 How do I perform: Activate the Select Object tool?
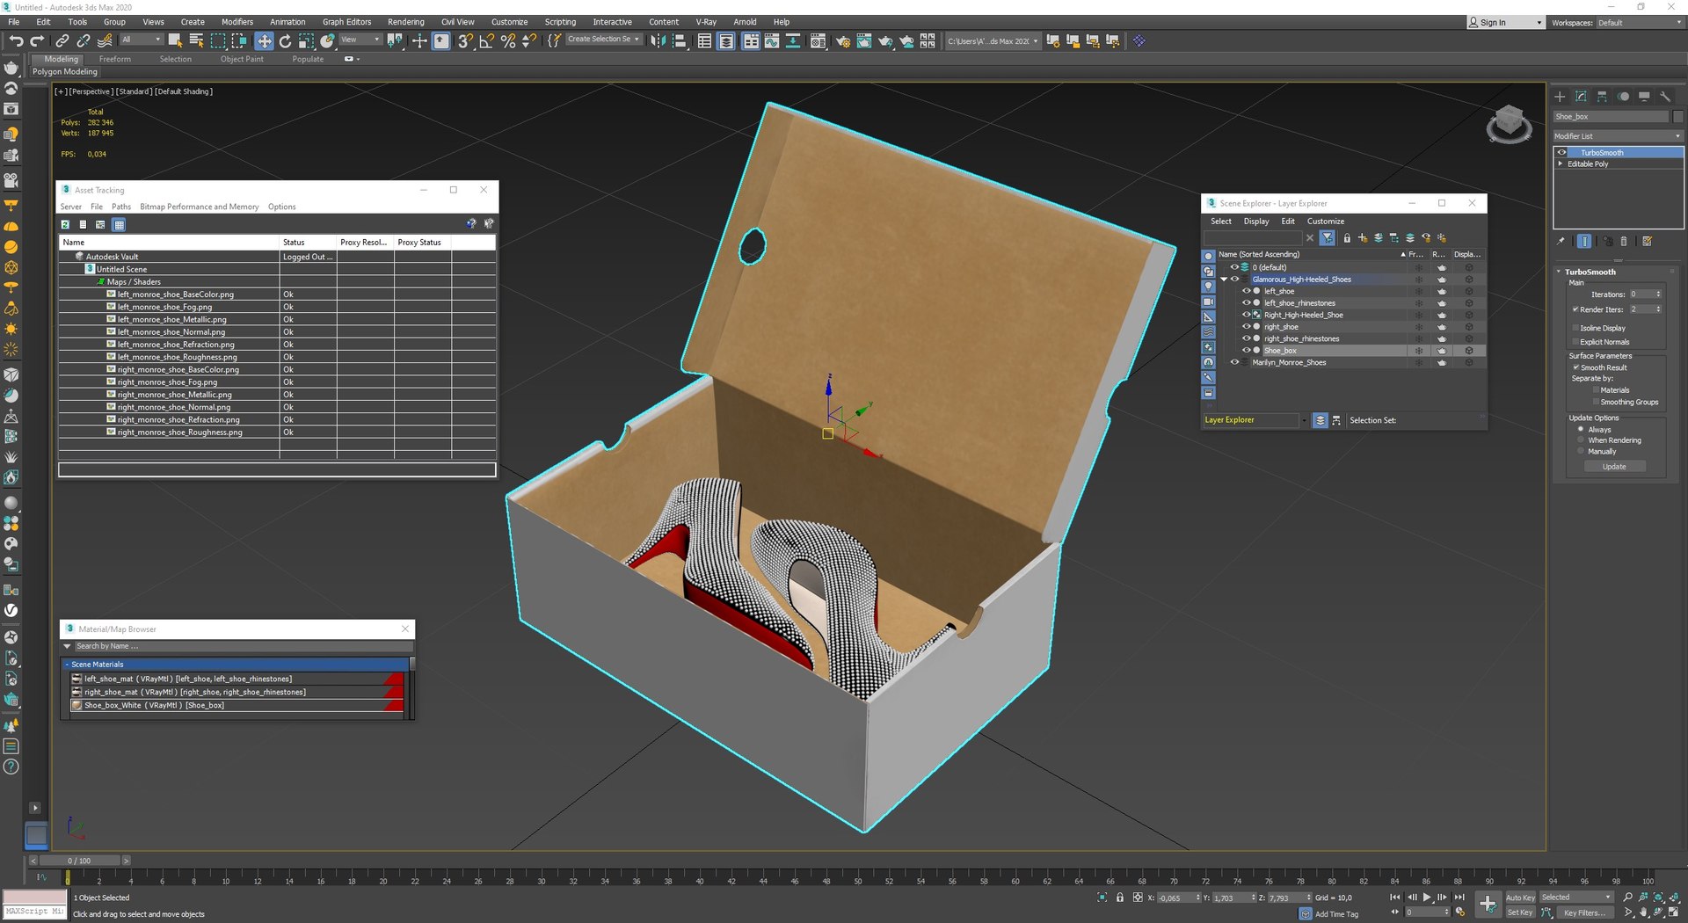(175, 40)
